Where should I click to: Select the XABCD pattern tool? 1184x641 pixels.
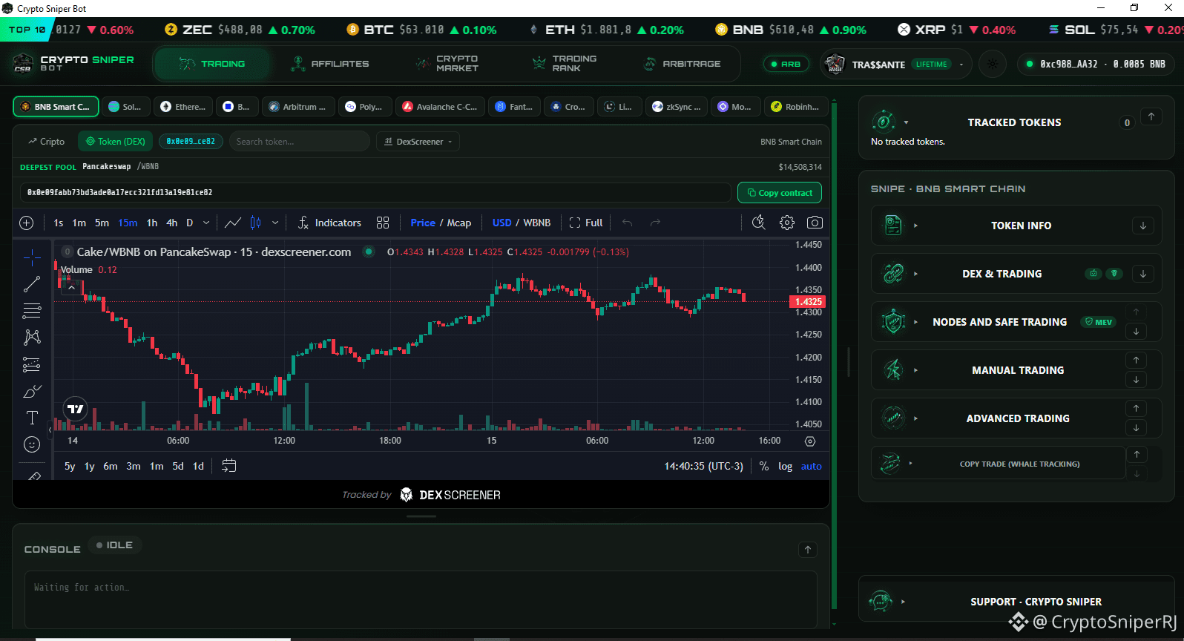click(32, 338)
